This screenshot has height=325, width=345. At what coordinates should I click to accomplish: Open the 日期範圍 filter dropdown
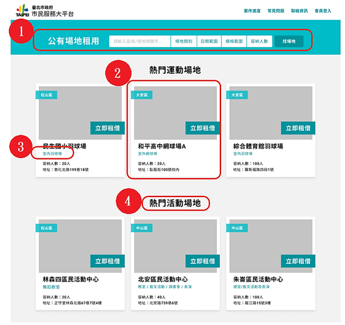pyautogui.click(x=209, y=41)
